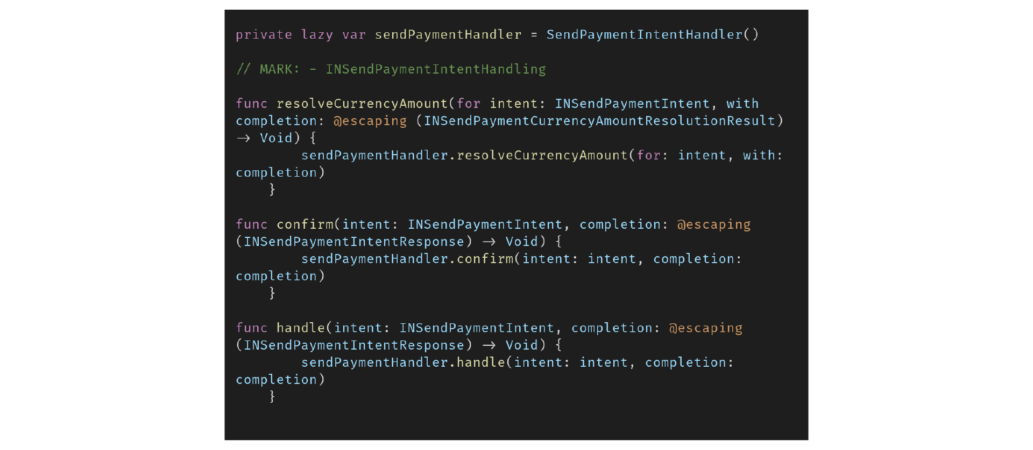
Task: Click the confirm function name in its definition
Action: [x=305, y=224]
